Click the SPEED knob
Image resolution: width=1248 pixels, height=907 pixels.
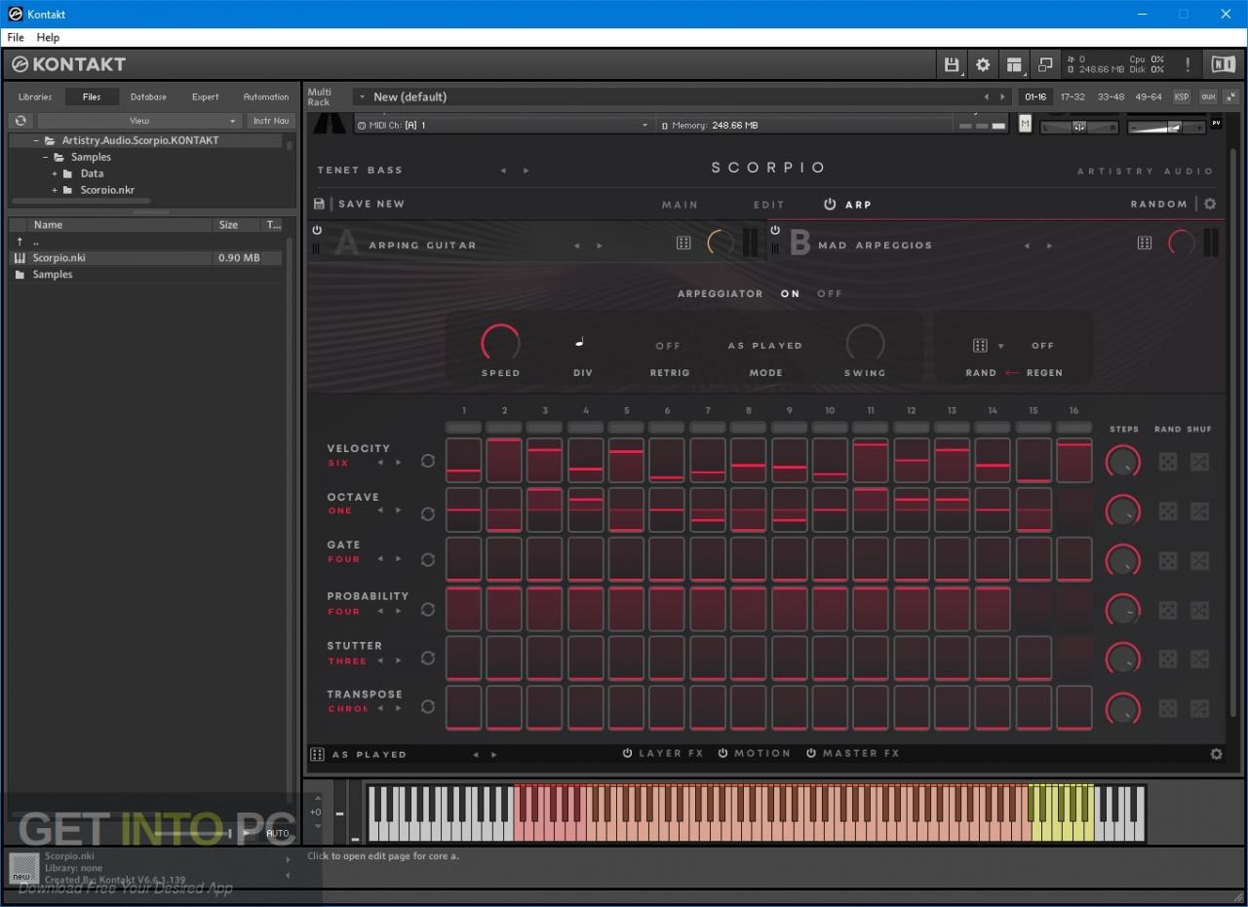point(500,343)
